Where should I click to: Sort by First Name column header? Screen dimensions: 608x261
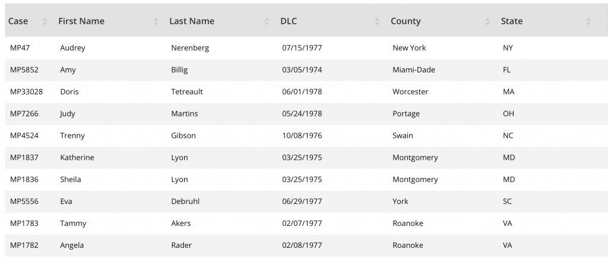81,21
